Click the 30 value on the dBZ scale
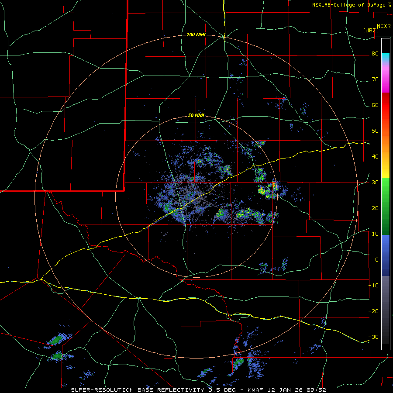This screenshot has width=393, height=393. [x=375, y=183]
